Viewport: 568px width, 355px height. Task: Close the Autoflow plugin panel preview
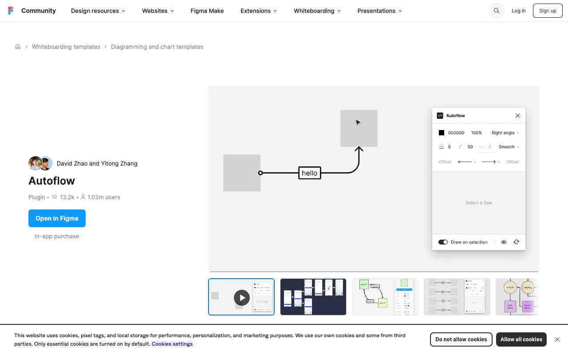[517, 116]
